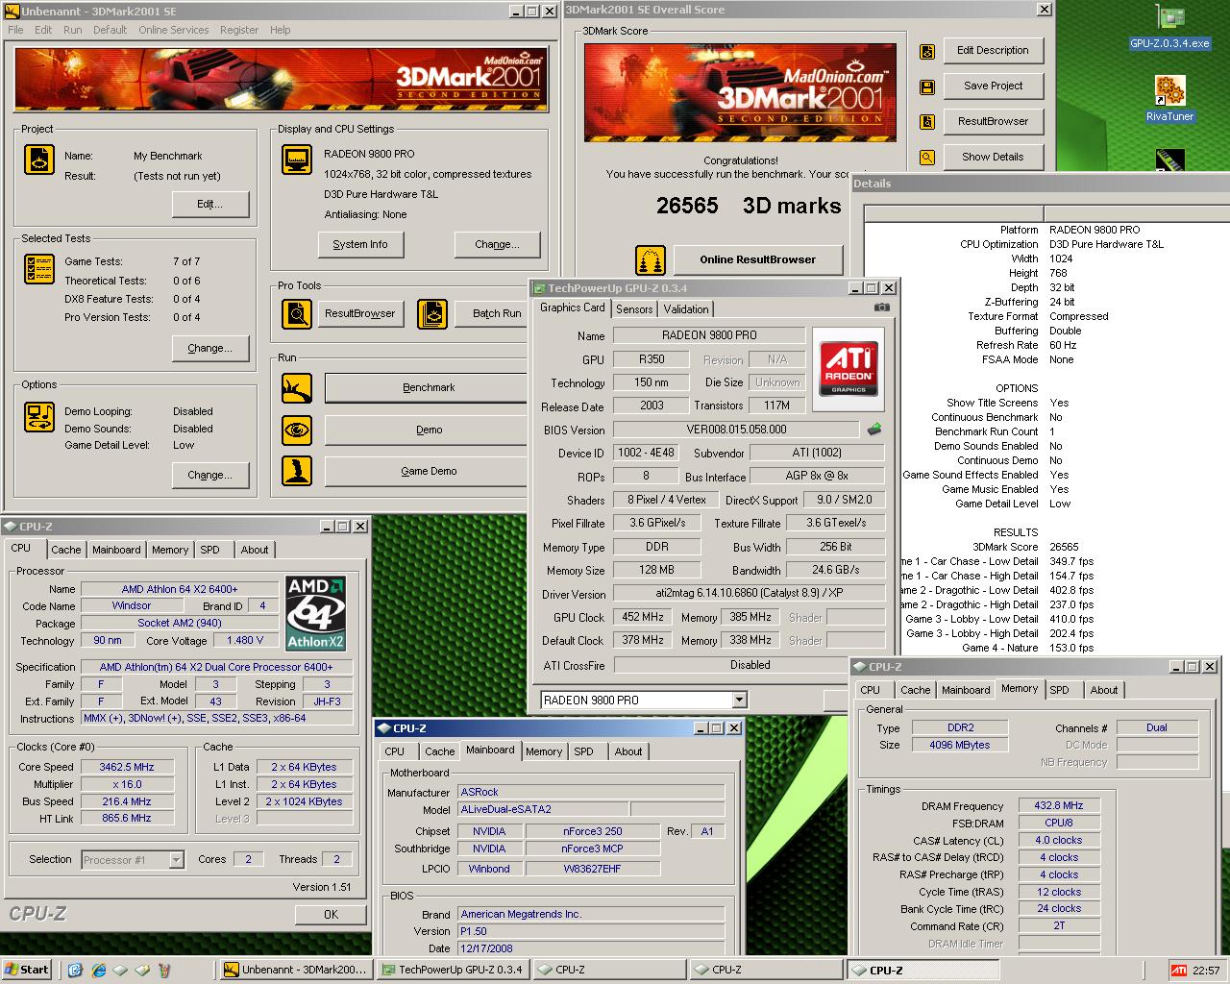Click the taskbar clock showing 22:57
This screenshot has height=984, width=1230.
[1206, 971]
